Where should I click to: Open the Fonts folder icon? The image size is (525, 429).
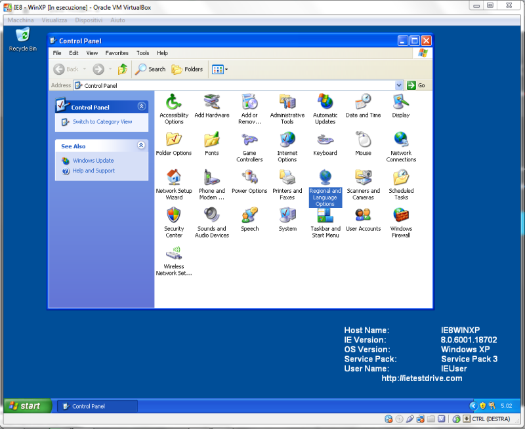[211, 144]
